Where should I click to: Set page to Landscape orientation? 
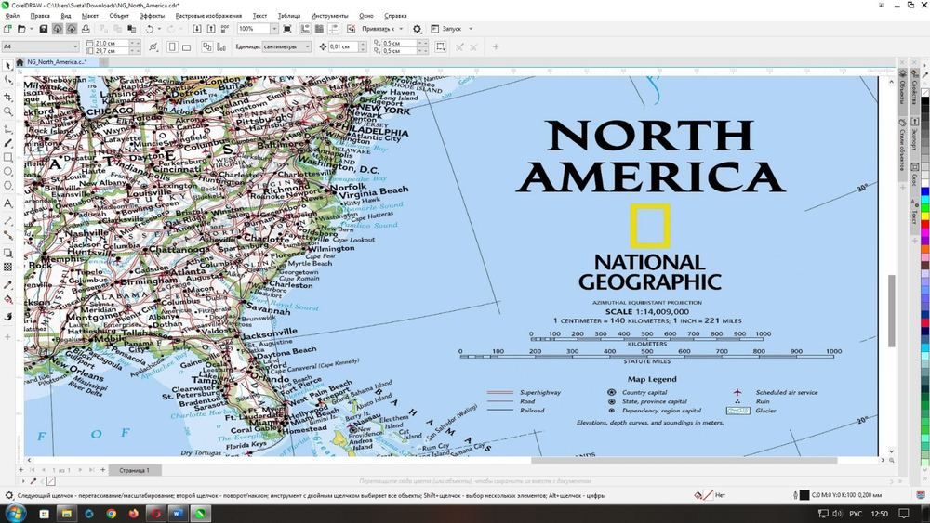tap(186, 46)
